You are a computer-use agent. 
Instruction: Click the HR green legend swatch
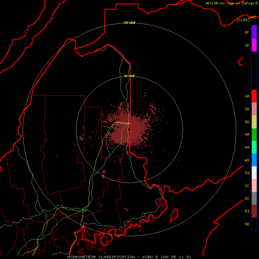pyautogui.click(x=254, y=135)
